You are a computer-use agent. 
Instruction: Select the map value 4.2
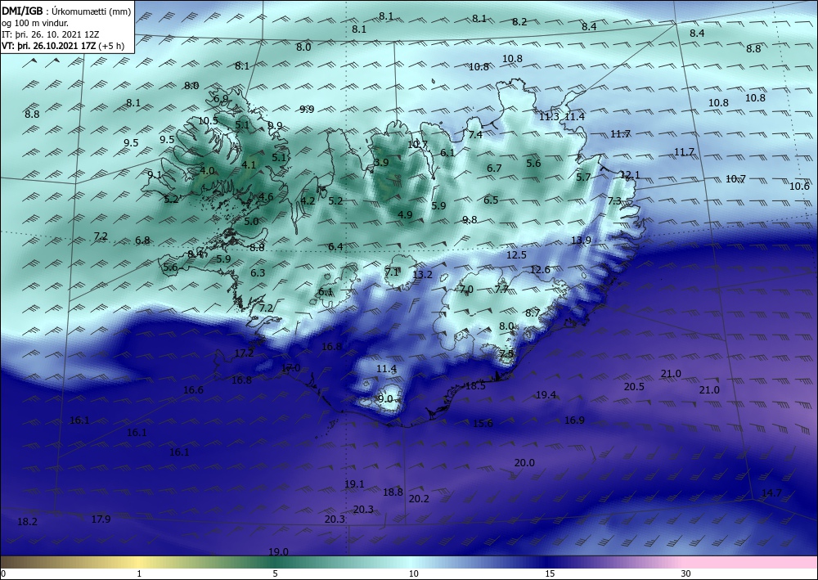point(308,200)
